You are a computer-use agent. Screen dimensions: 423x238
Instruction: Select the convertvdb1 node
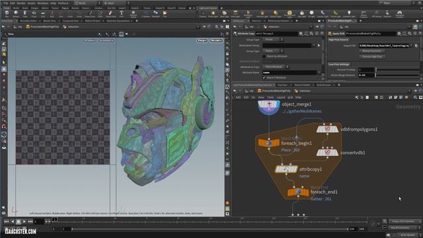[327, 153]
